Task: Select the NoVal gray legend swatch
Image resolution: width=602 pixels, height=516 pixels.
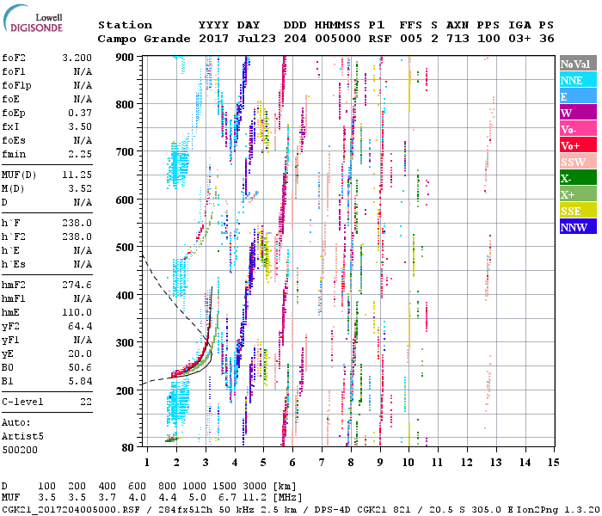Action: coord(578,63)
